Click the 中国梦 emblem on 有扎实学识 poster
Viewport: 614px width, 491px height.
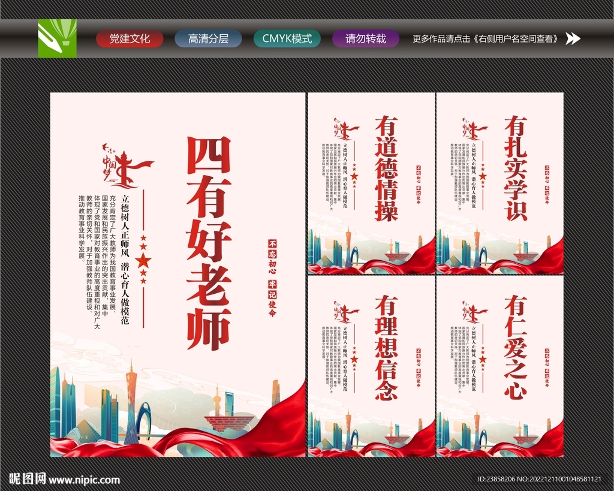[473, 128]
